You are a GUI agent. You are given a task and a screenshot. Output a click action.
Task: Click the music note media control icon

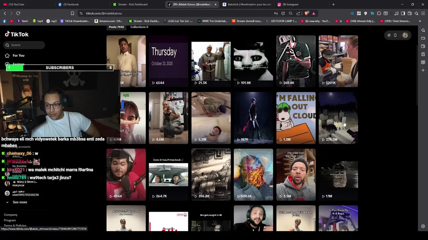[x=396, y=13]
